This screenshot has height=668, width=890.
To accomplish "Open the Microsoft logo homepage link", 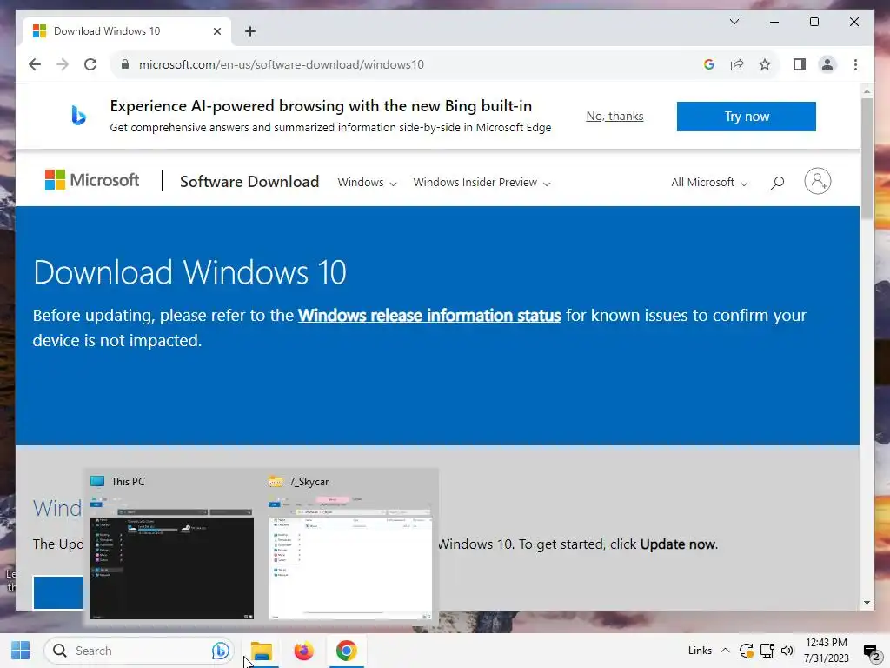I will (92, 180).
